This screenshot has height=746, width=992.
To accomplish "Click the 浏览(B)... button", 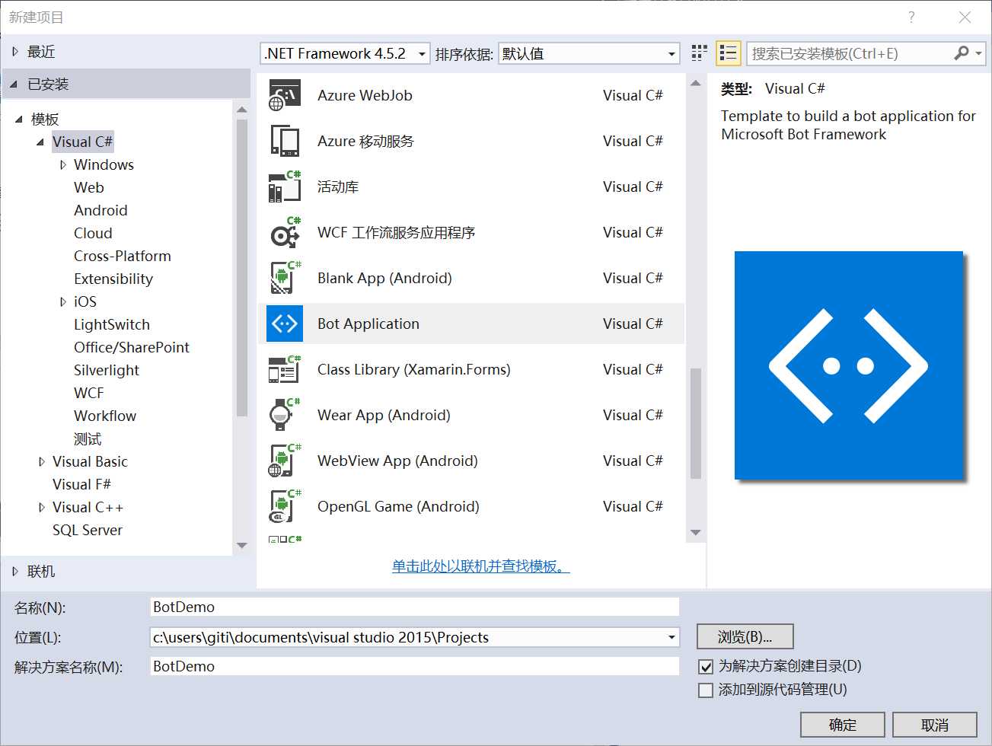I will pos(745,636).
